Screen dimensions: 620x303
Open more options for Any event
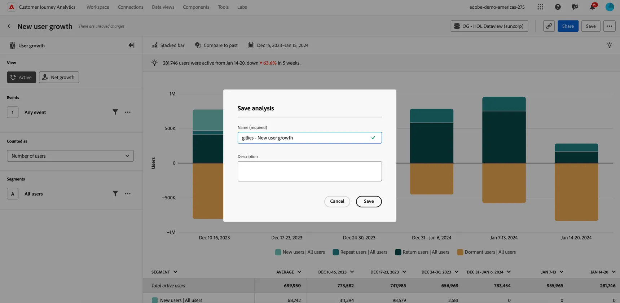(128, 112)
